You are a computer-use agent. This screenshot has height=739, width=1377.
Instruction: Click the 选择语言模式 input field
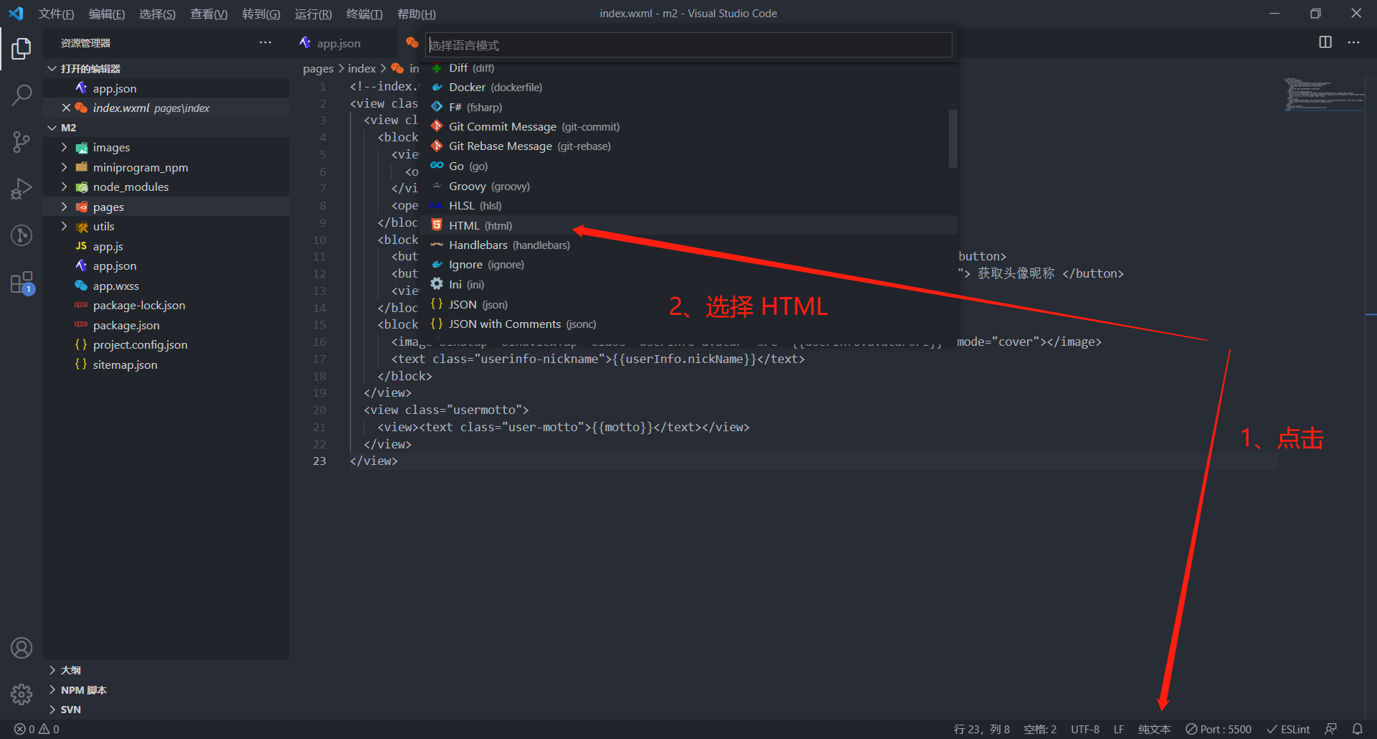(688, 45)
